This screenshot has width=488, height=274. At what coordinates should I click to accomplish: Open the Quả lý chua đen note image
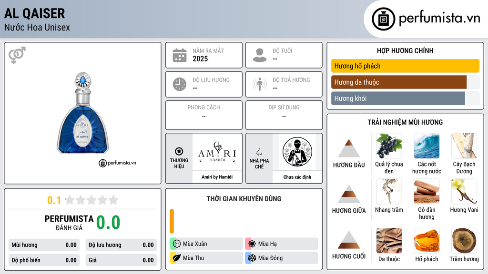(389, 146)
